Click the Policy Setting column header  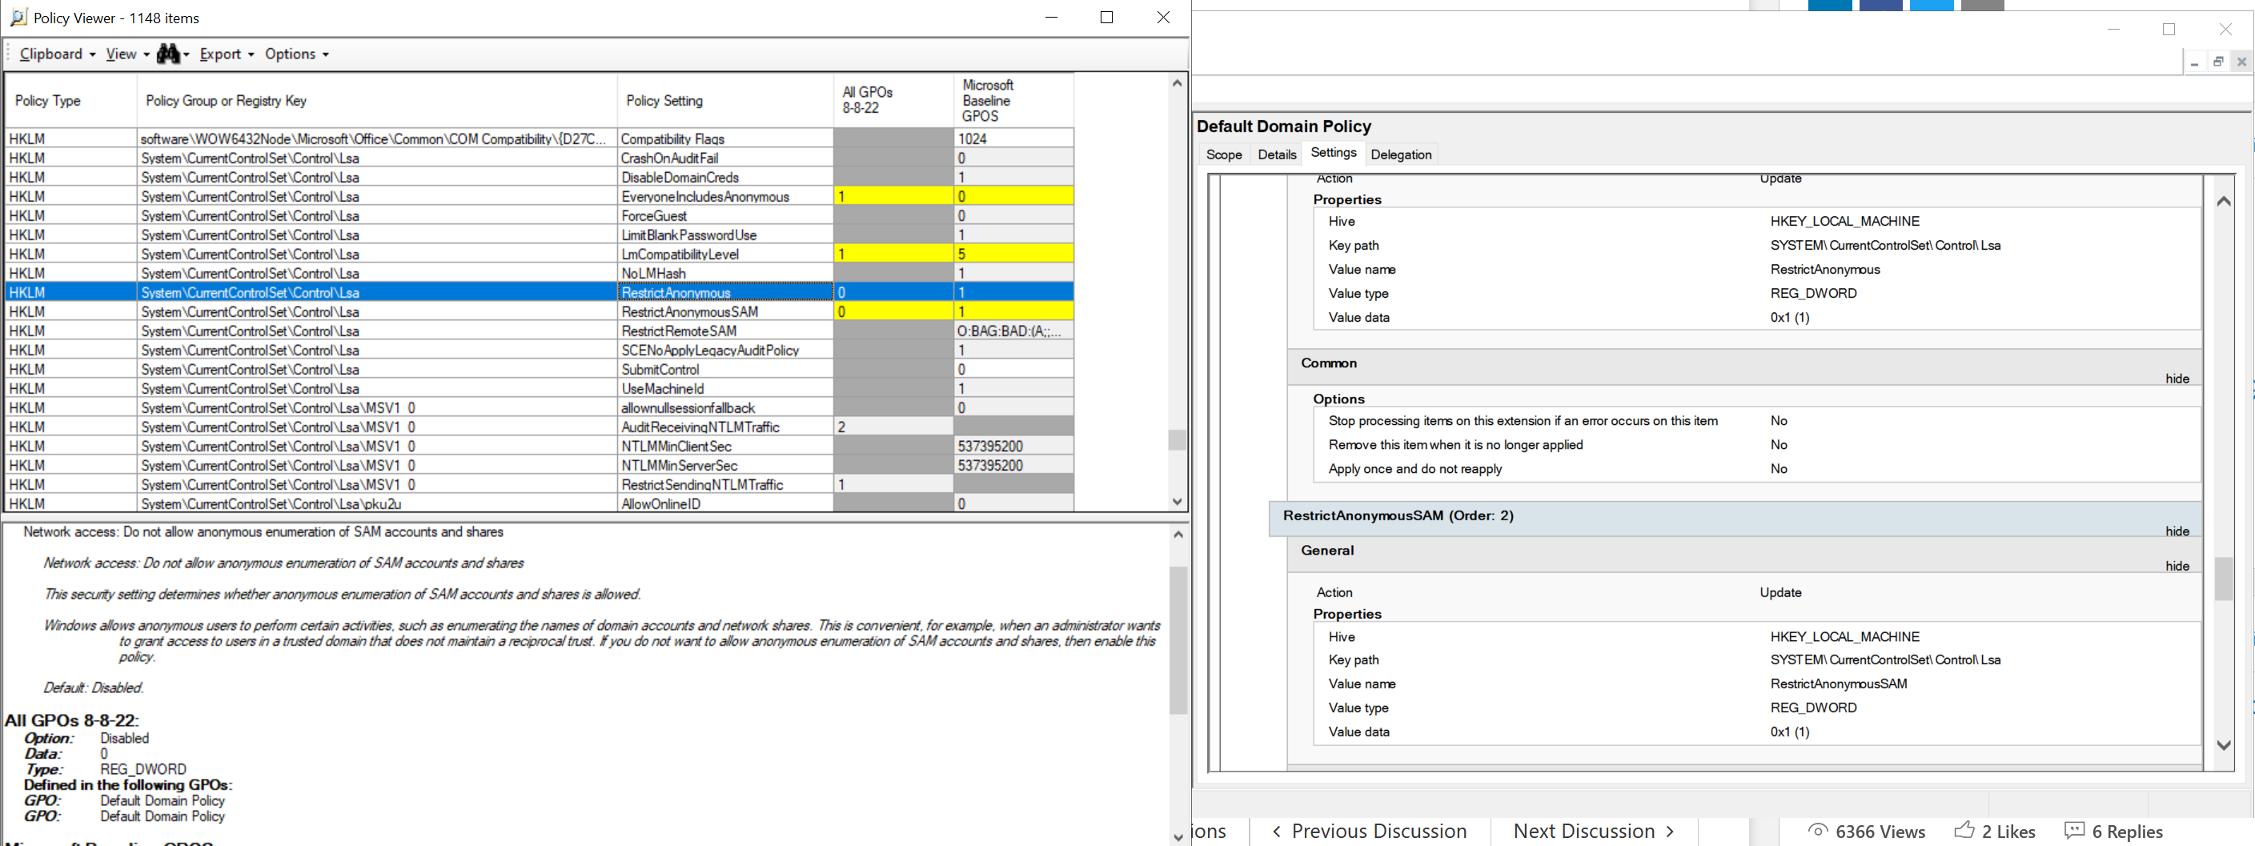pos(726,101)
